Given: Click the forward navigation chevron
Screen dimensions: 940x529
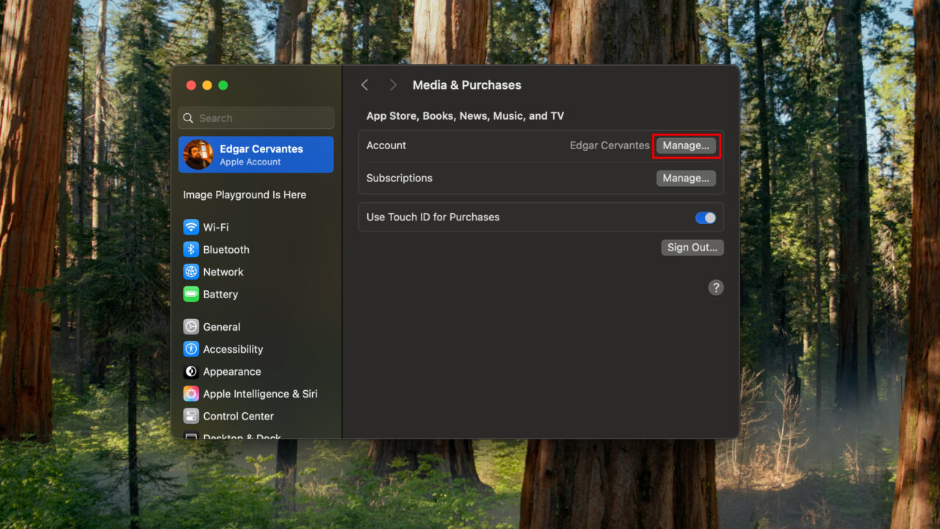Looking at the screenshot, I should (x=393, y=84).
